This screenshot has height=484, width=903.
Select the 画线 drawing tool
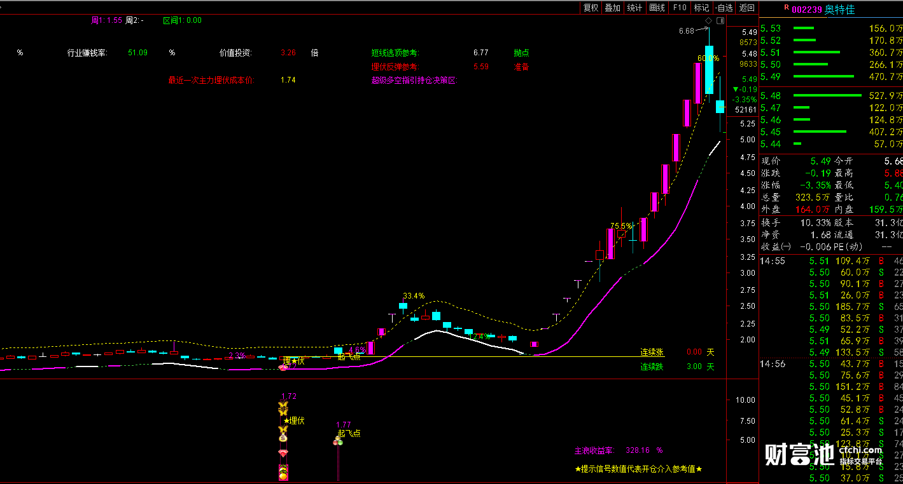657,8
